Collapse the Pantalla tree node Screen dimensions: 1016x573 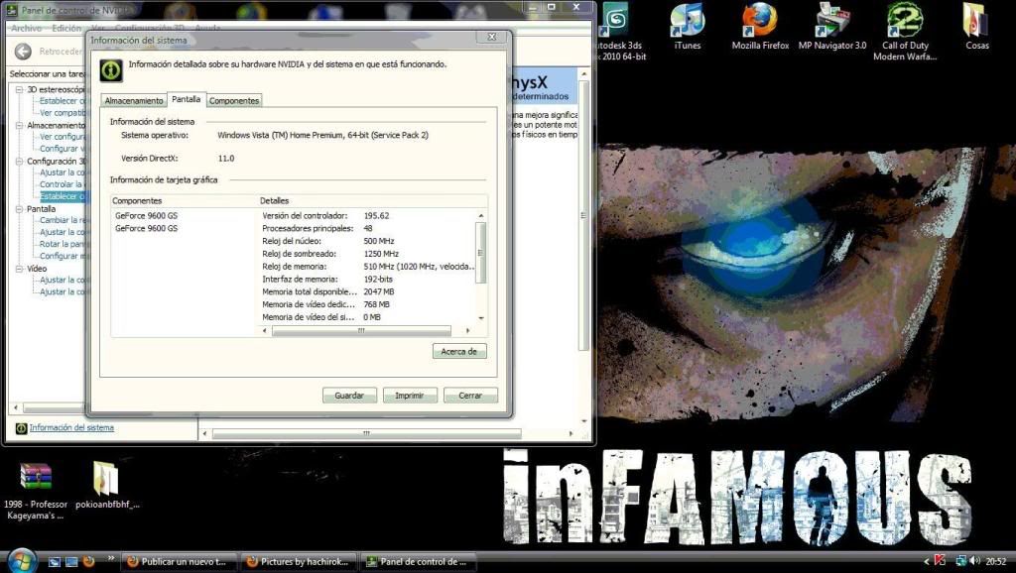(x=19, y=208)
